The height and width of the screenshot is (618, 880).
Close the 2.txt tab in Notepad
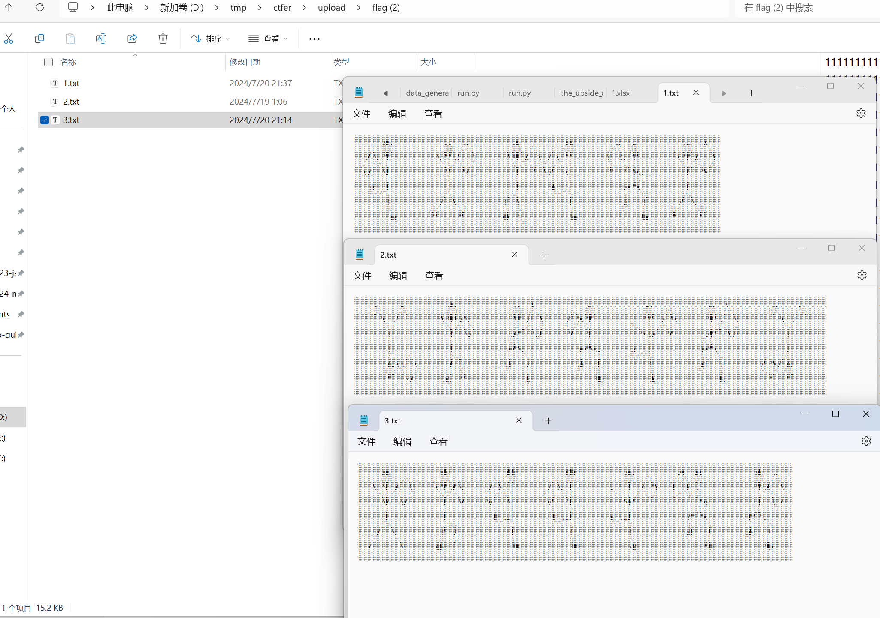pyautogui.click(x=514, y=255)
